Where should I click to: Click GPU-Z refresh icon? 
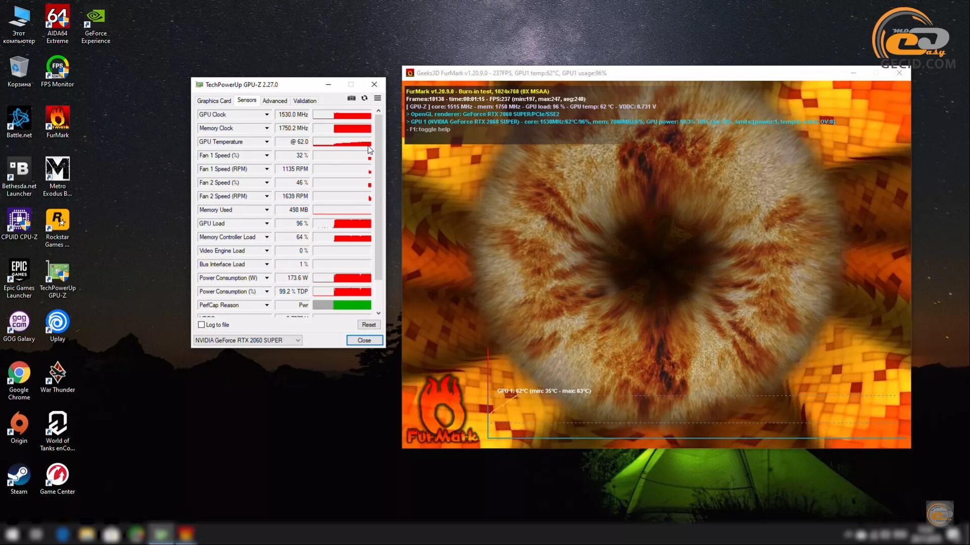[x=364, y=98]
